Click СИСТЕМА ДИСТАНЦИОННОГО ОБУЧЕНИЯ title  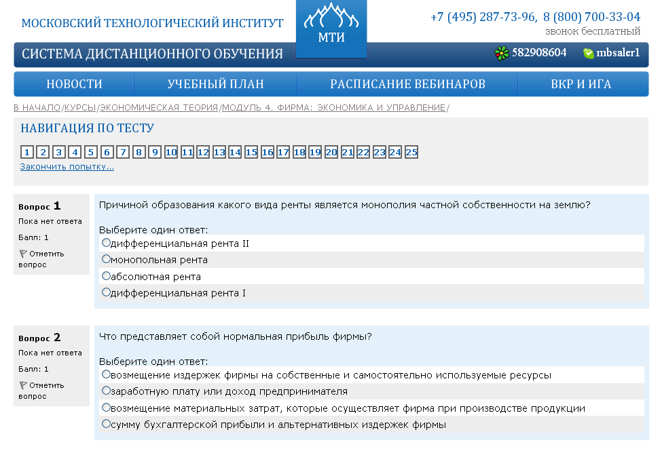[x=152, y=54]
